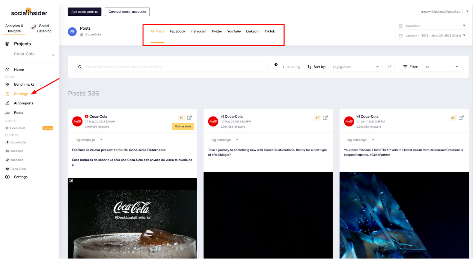Select the All Posts tab
This screenshot has height=263, width=473.
click(x=157, y=32)
